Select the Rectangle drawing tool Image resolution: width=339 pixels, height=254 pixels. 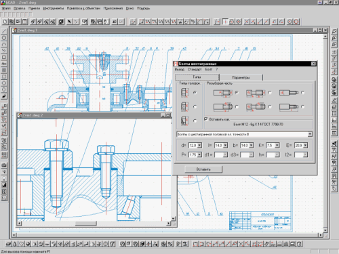[4, 57]
